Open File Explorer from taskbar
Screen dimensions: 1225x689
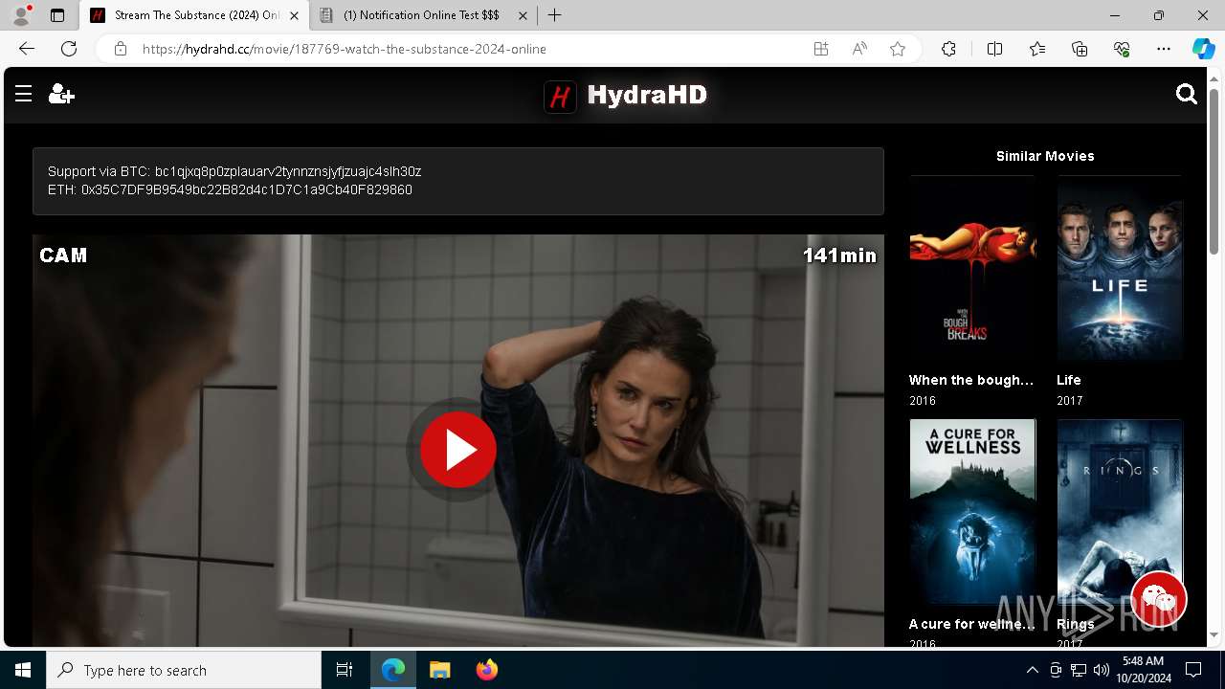pyautogui.click(x=440, y=670)
